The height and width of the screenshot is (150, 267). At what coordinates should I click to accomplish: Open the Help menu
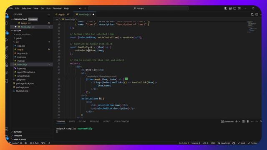point(66,8)
